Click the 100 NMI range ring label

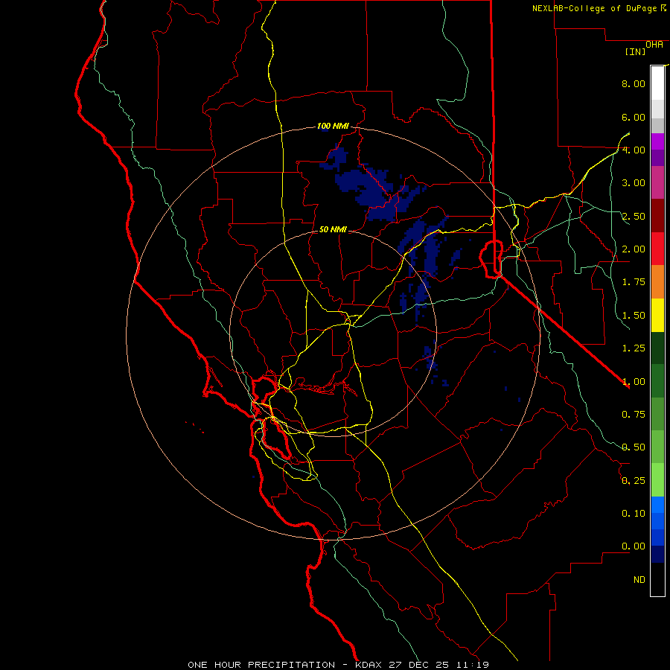click(x=333, y=126)
